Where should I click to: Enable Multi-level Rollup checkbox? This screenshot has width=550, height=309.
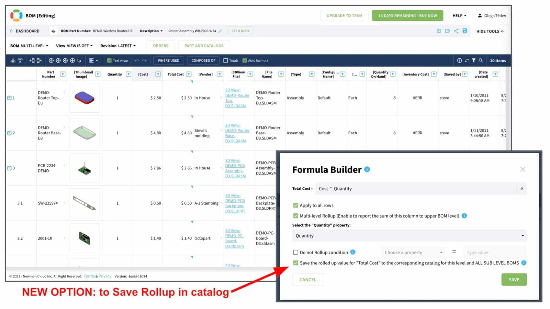[295, 216]
